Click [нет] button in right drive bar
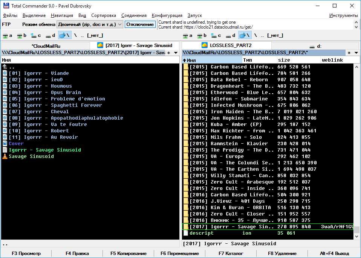 [275, 35]
